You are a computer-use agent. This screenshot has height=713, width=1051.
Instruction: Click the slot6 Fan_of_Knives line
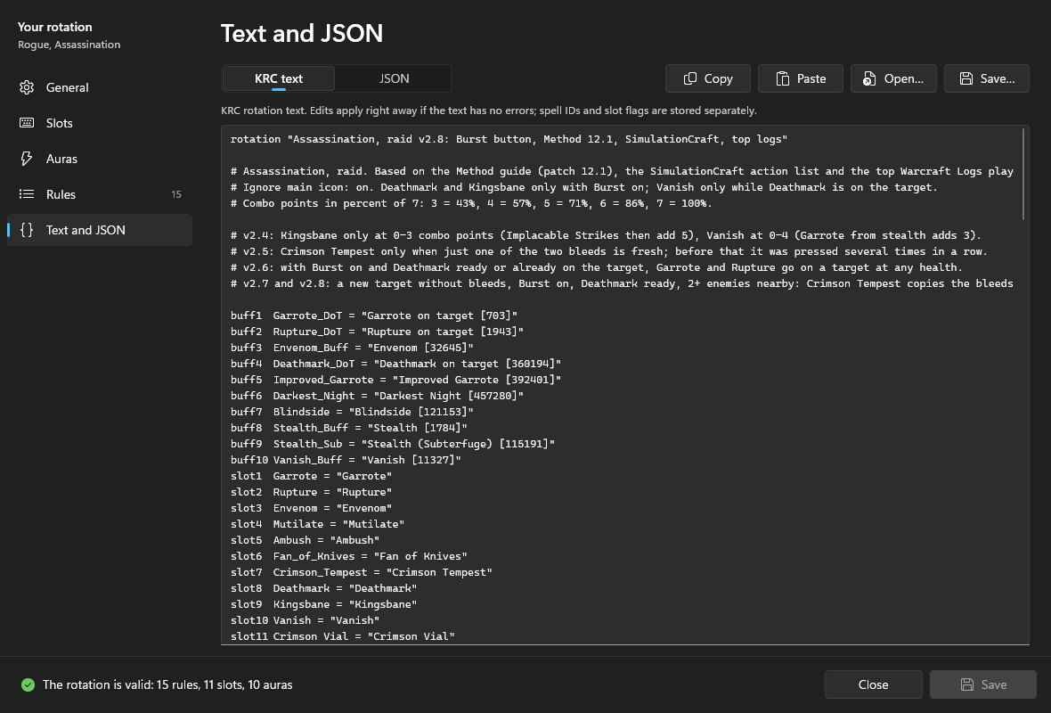click(x=348, y=557)
